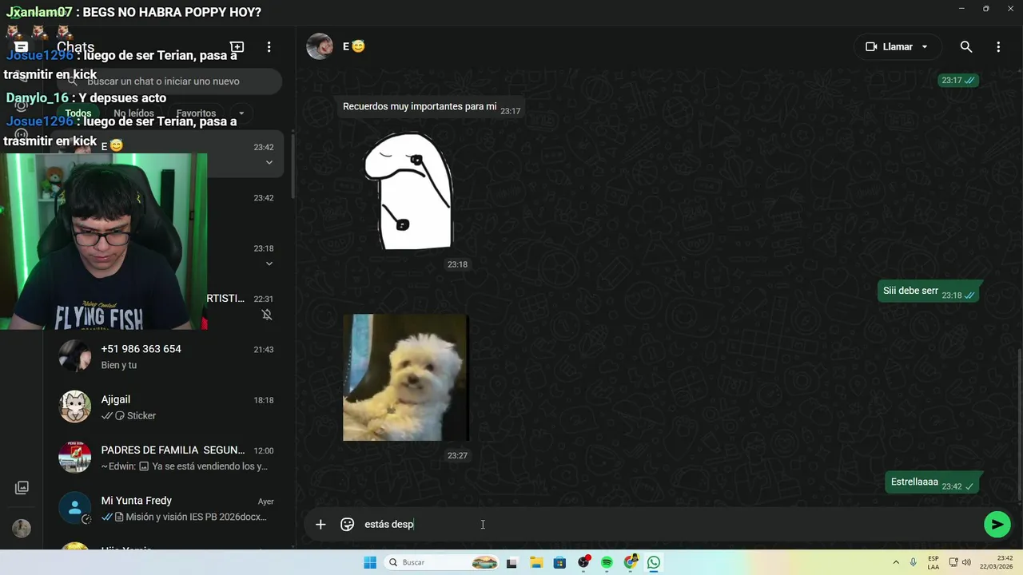Image resolution: width=1023 pixels, height=575 pixels.
Task: Select the Todos filter tab
Action: (78, 113)
